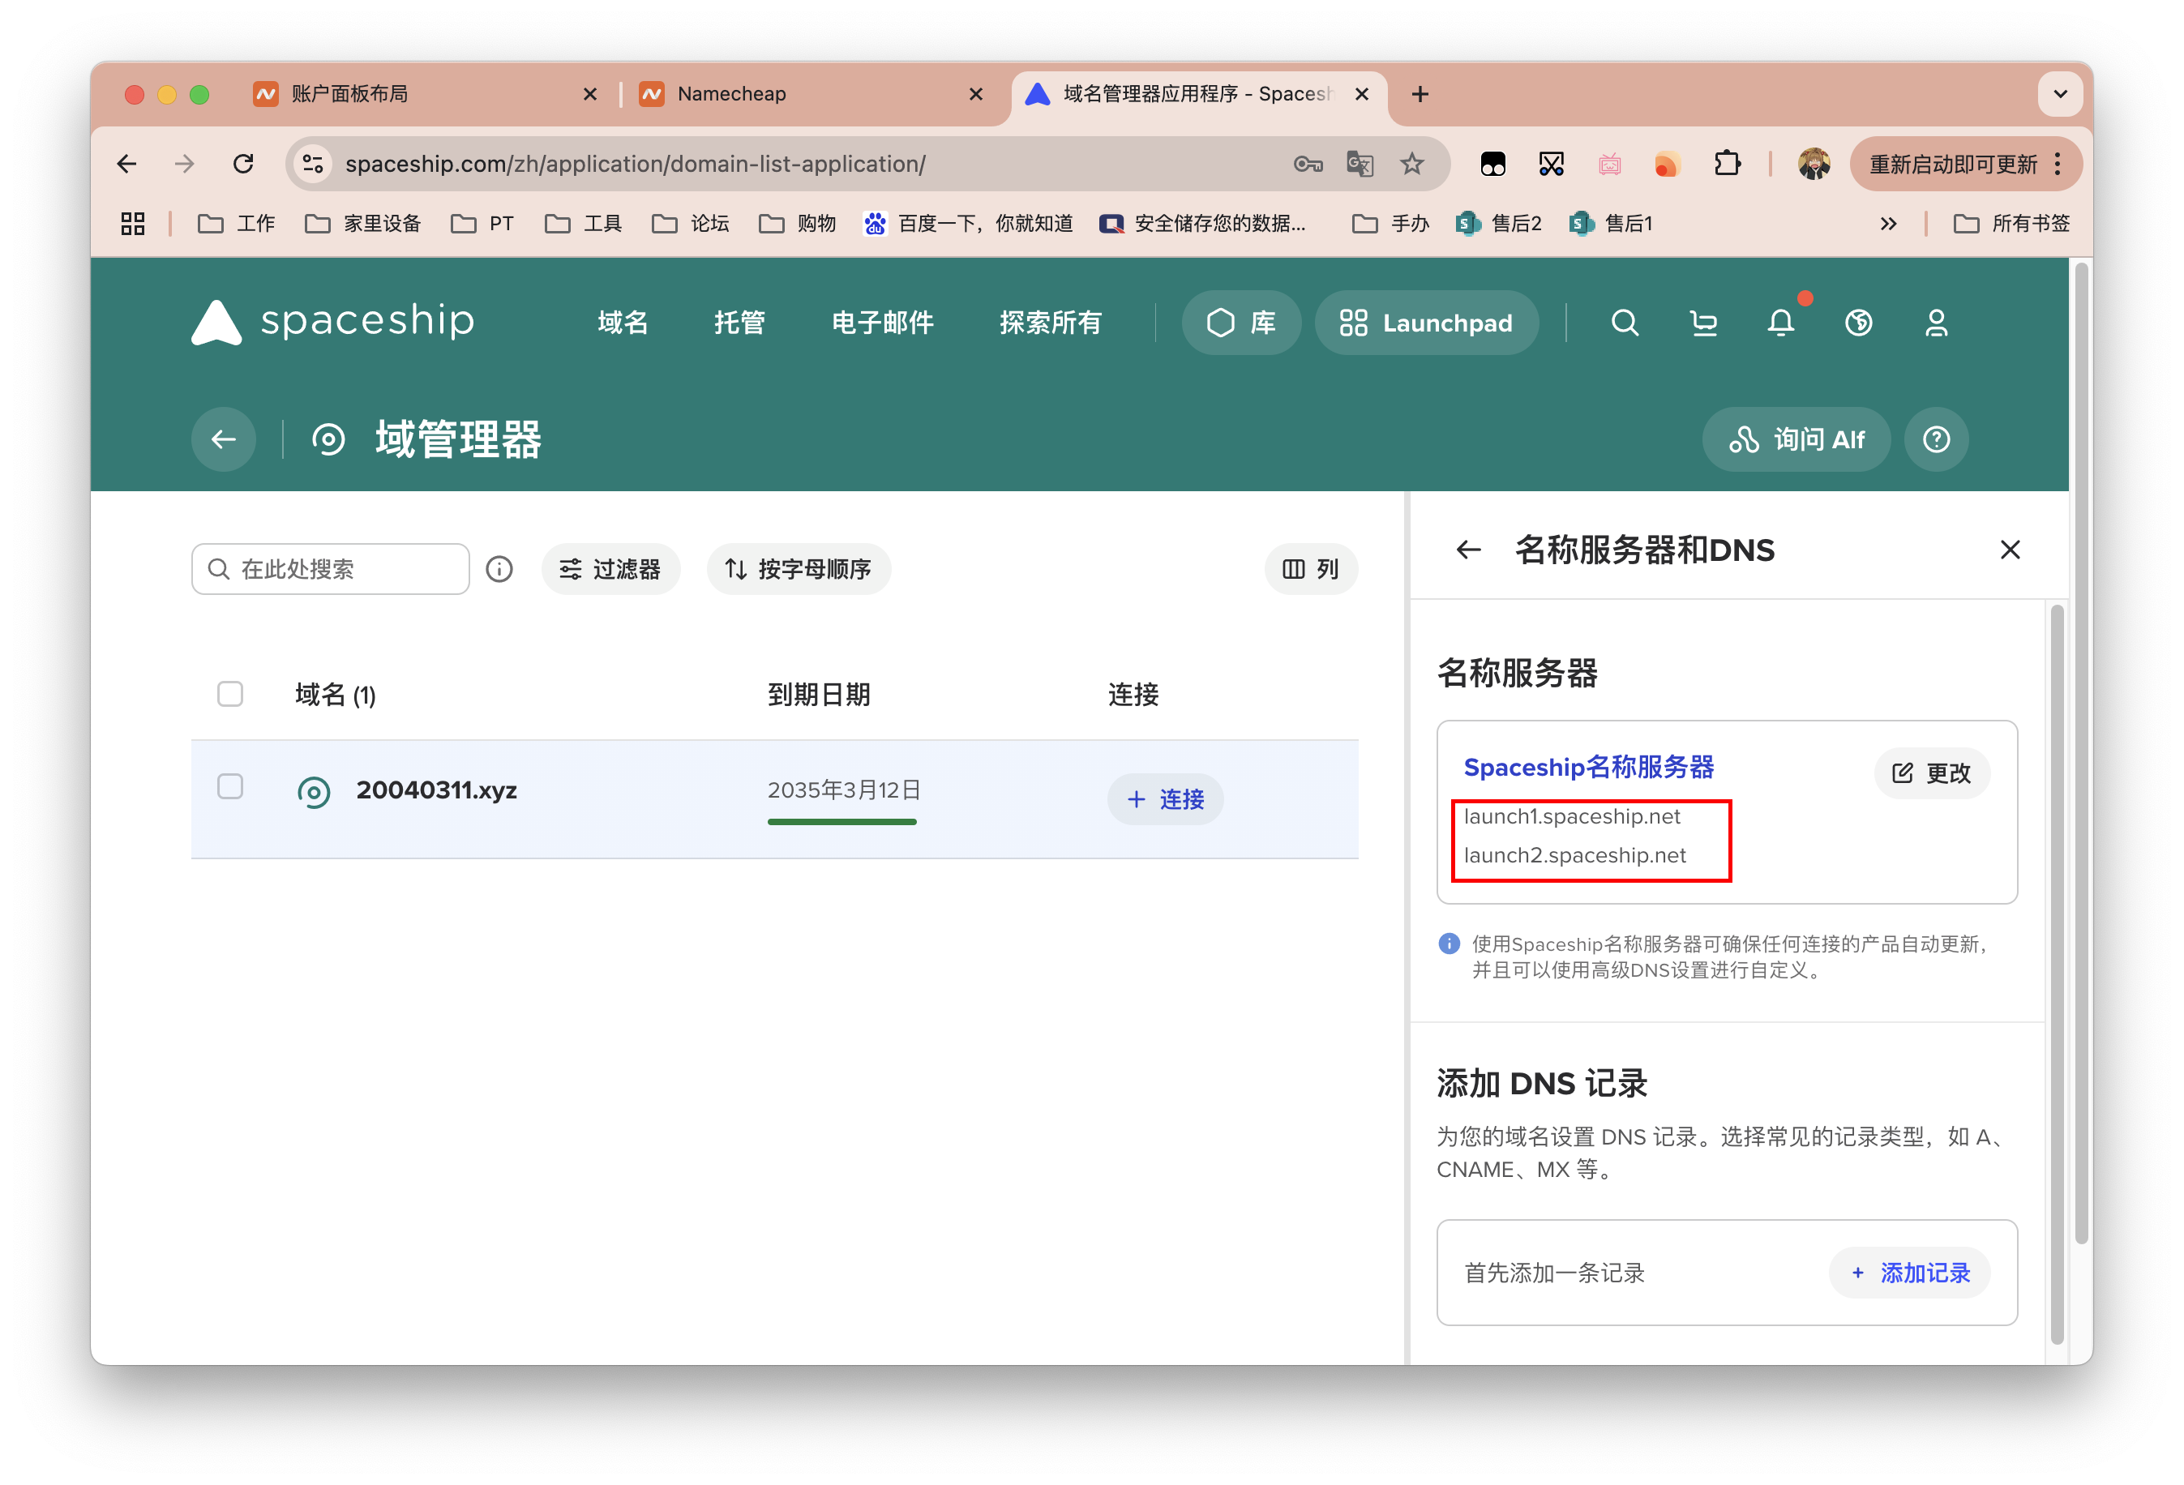Open the browser extensions puzzle icon
Image resolution: width=2184 pixels, height=1485 pixels.
(1726, 165)
